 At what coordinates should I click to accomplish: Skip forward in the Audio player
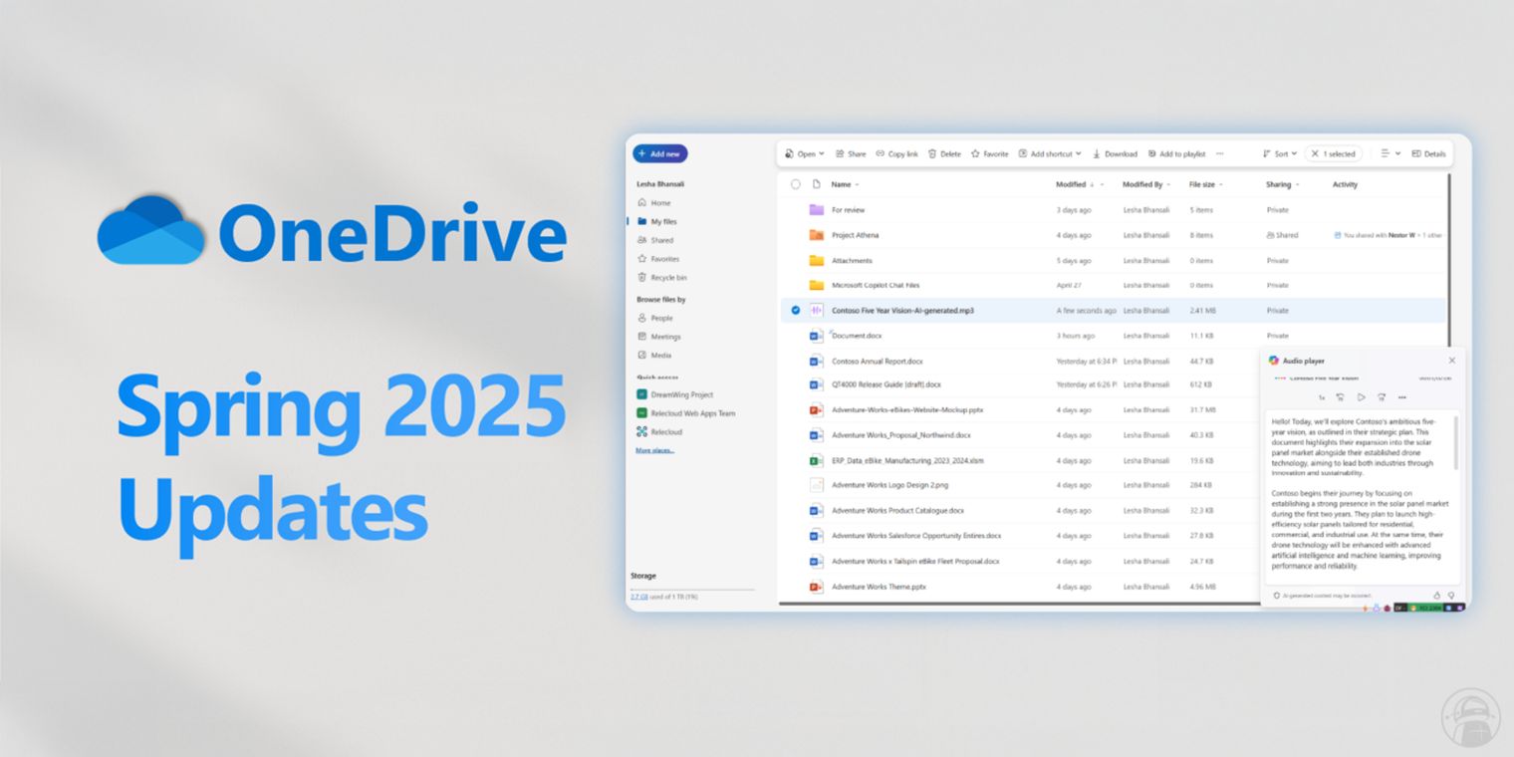tap(1382, 397)
